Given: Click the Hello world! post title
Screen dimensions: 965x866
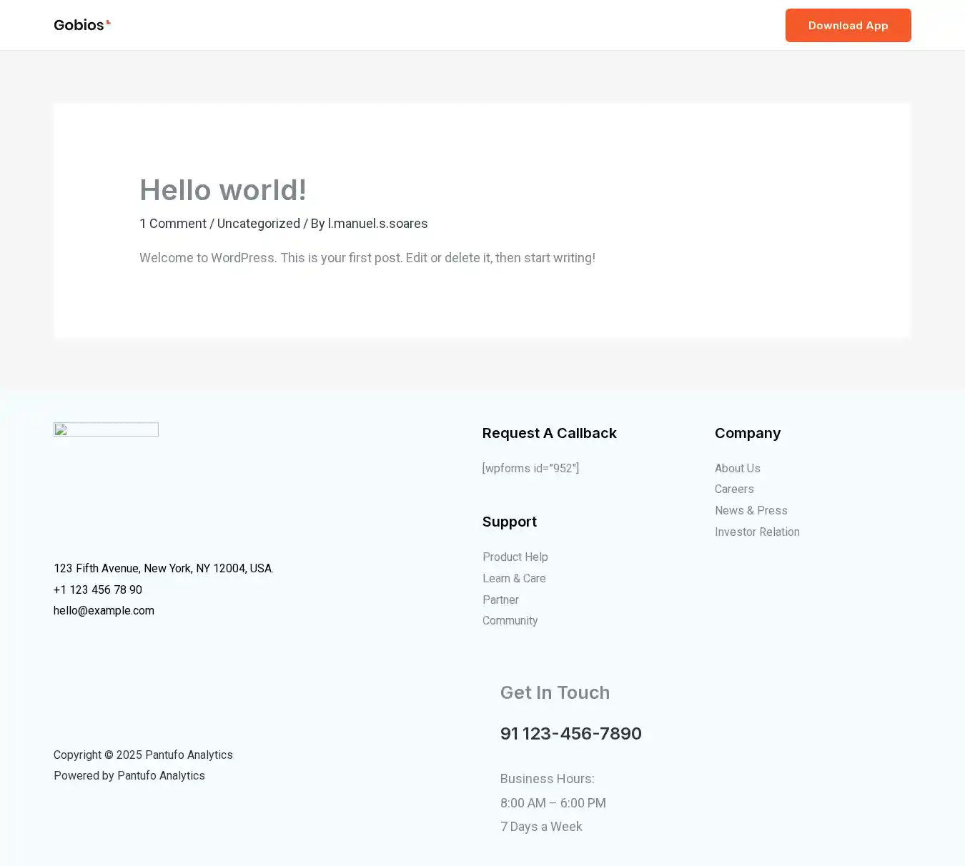Looking at the screenshot, I should [222, 190].
